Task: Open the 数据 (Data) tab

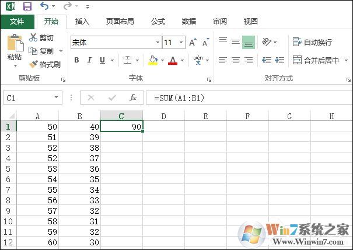Action: point(189,22)
